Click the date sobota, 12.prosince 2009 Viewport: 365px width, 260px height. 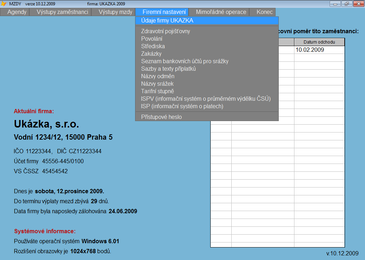[x=70, y=191]
